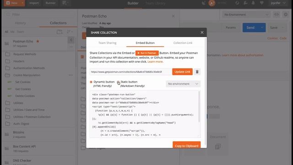293x165 pixels.
Task: Open the No Environment selector at top
Action: click(x=246, y=15)
